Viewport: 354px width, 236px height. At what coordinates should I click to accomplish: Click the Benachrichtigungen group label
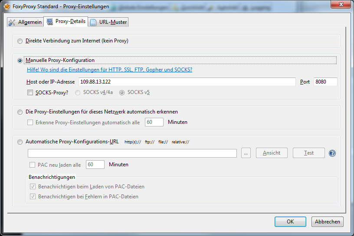(x=52, y=177)
